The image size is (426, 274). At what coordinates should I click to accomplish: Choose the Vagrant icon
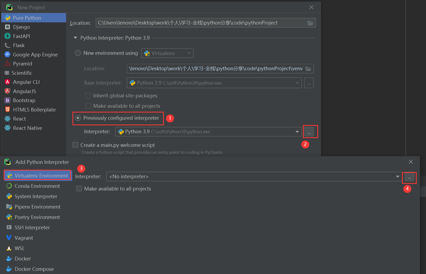(9, 238)
